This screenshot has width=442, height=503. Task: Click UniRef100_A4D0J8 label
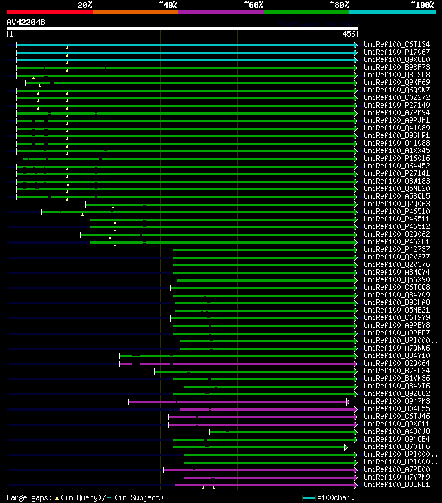point(396,432)
